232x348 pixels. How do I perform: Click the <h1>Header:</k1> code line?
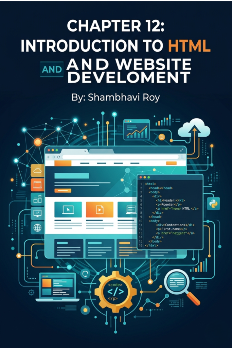coord(170,200)
